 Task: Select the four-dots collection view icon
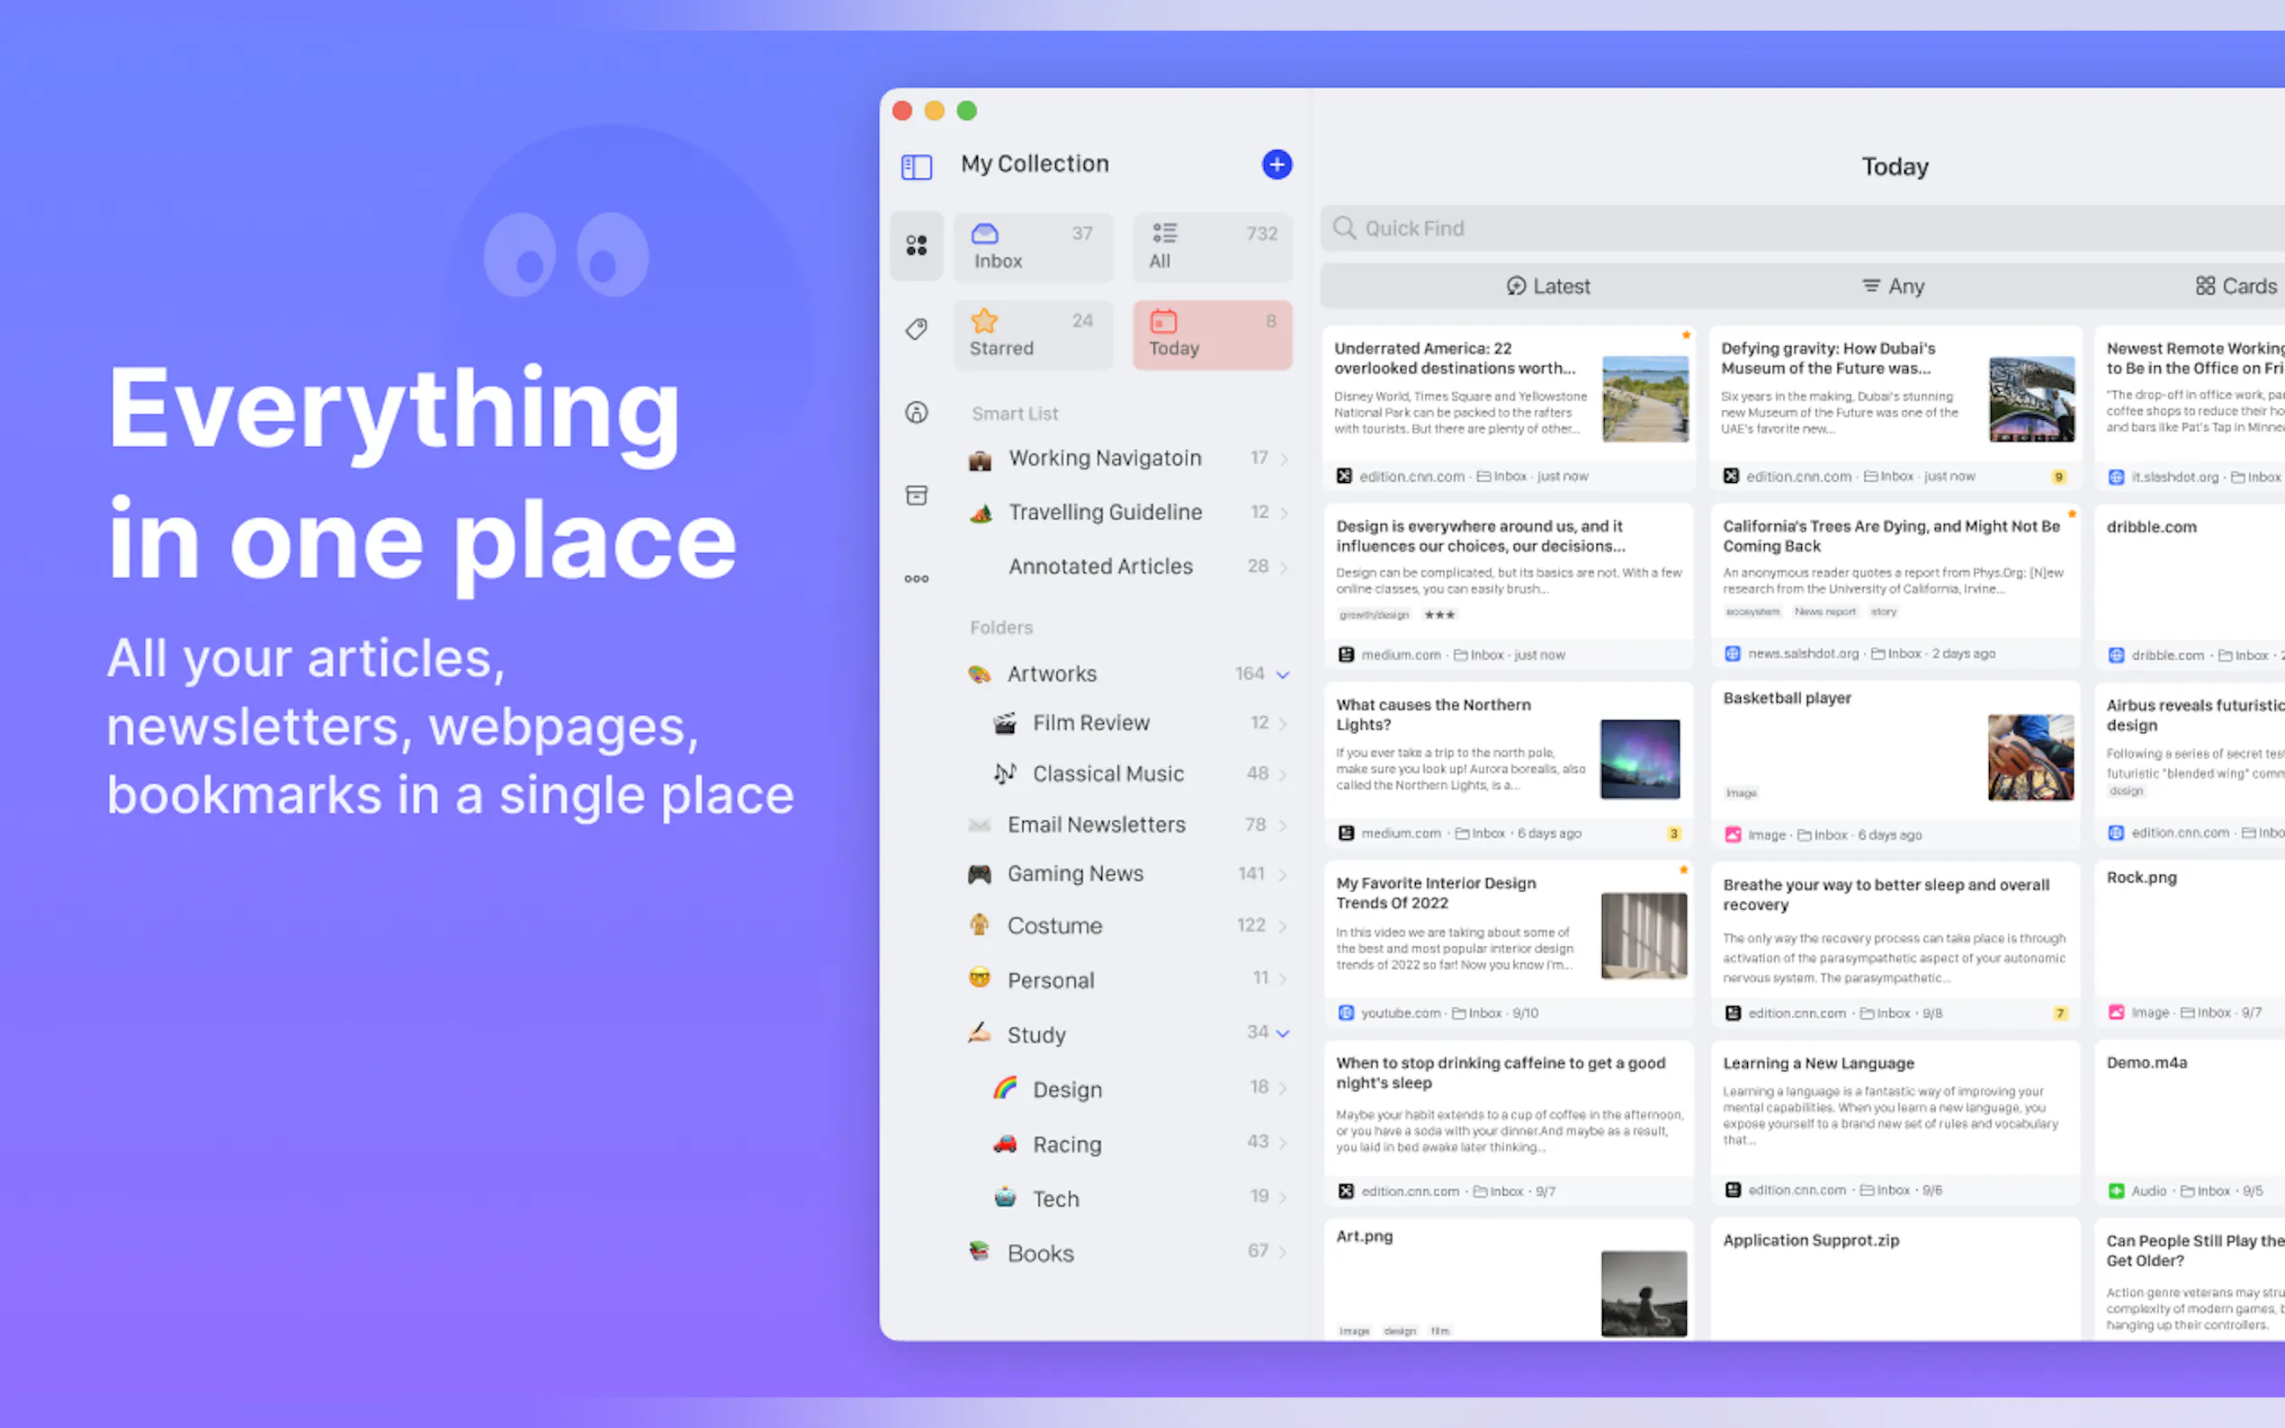[x=915, y=245]
